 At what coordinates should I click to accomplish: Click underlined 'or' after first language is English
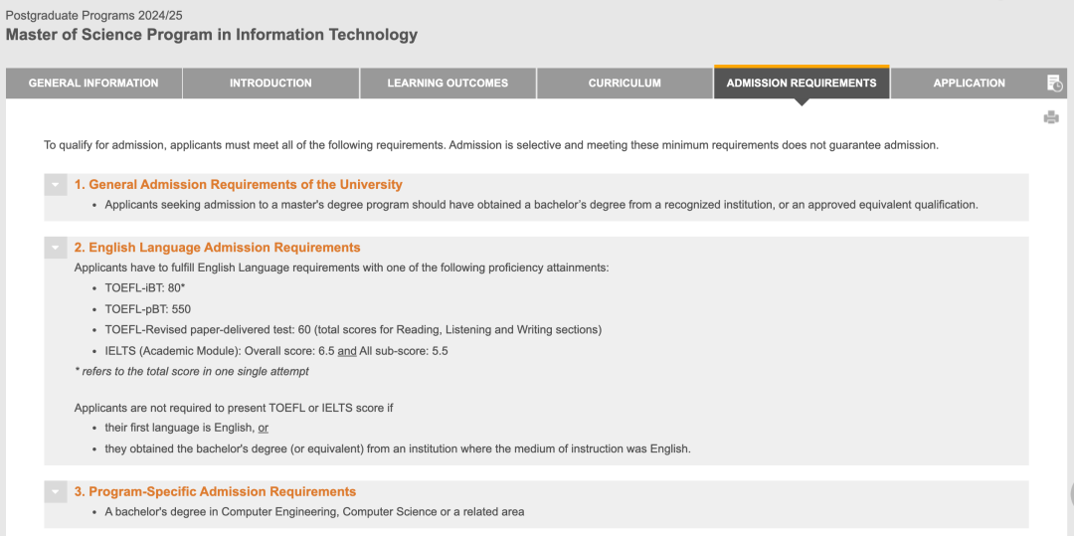263,429
